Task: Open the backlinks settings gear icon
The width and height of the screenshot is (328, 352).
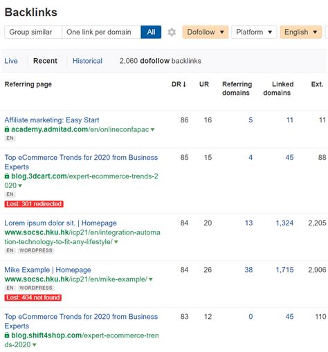Action: pyautogui.click(x=172, y=32)
